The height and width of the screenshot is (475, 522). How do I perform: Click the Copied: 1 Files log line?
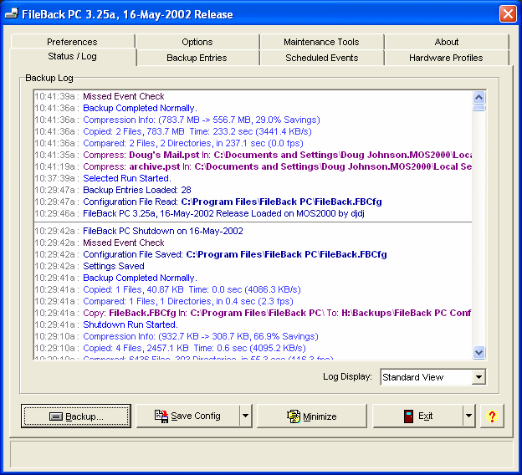[x=168, y=289]
